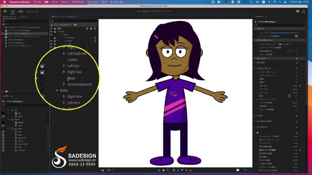Image resolution: width=312 pixels, height=175 pixels.
Task: Add a behavior with the plus icon
Action: 297,58
